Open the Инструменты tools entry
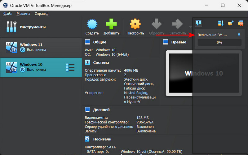This screenshot has height=155, width=248. click(x=41, y=27)
